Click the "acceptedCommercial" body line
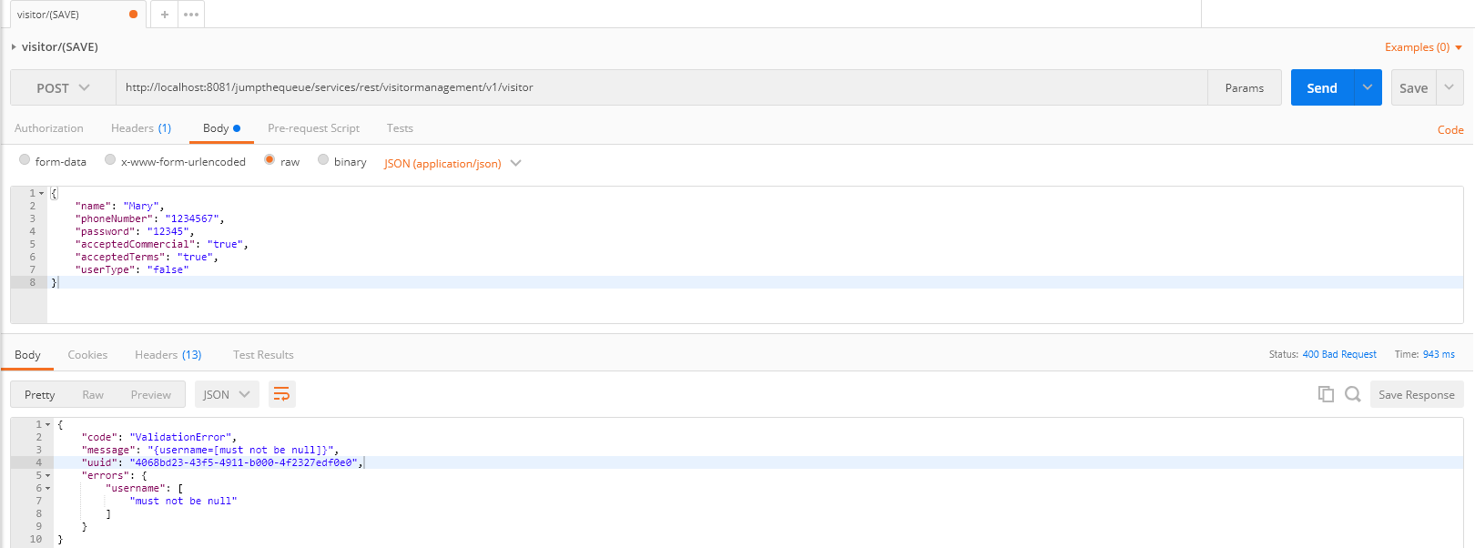This screenshot has height=548, width=1475. 161,244
